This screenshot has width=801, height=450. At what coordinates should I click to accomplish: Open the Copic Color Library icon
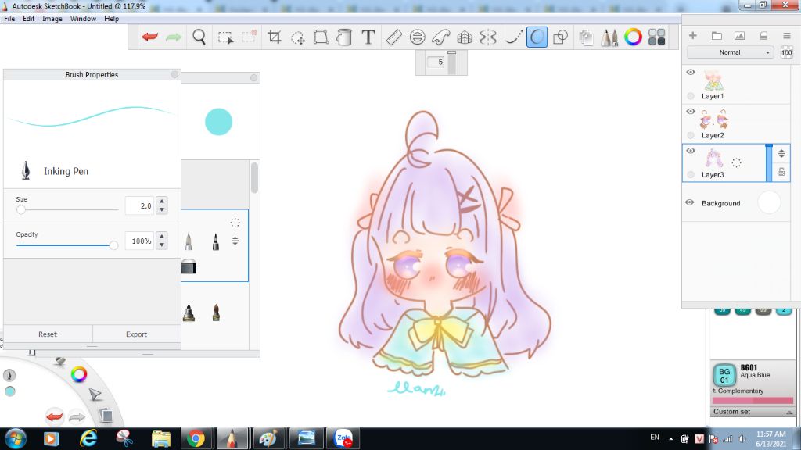(x=656, y=37)
